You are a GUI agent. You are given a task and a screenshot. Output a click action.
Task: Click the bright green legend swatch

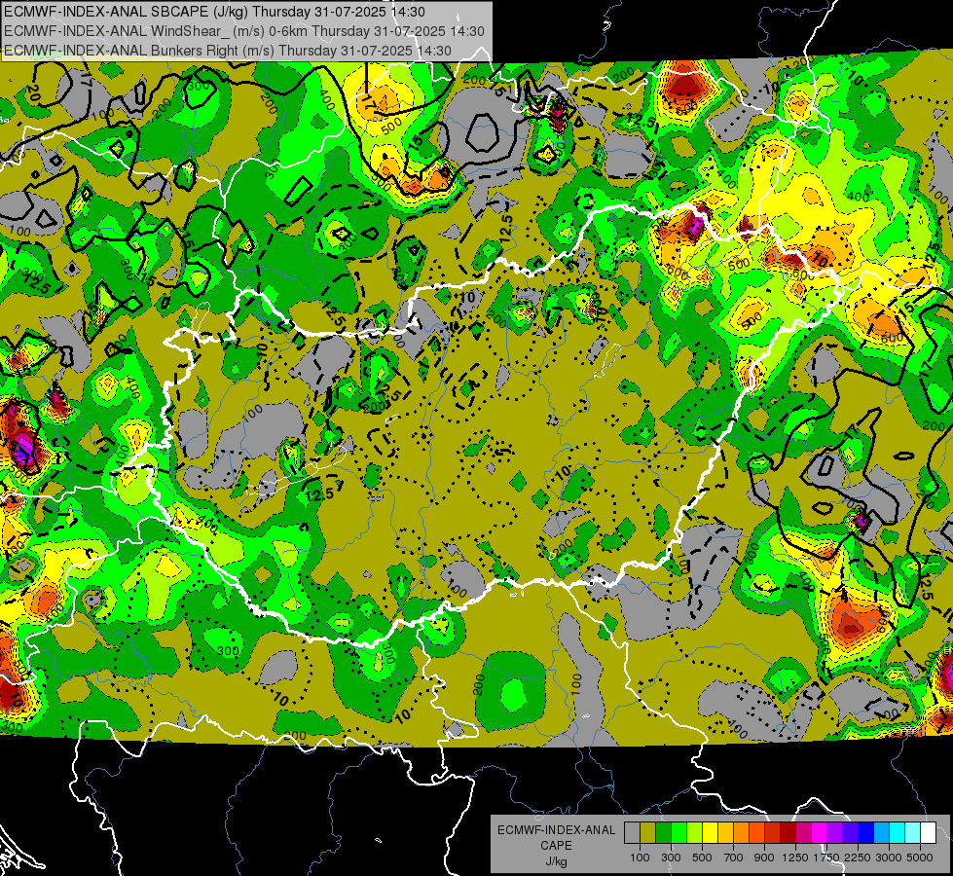[x=678, y=833]
